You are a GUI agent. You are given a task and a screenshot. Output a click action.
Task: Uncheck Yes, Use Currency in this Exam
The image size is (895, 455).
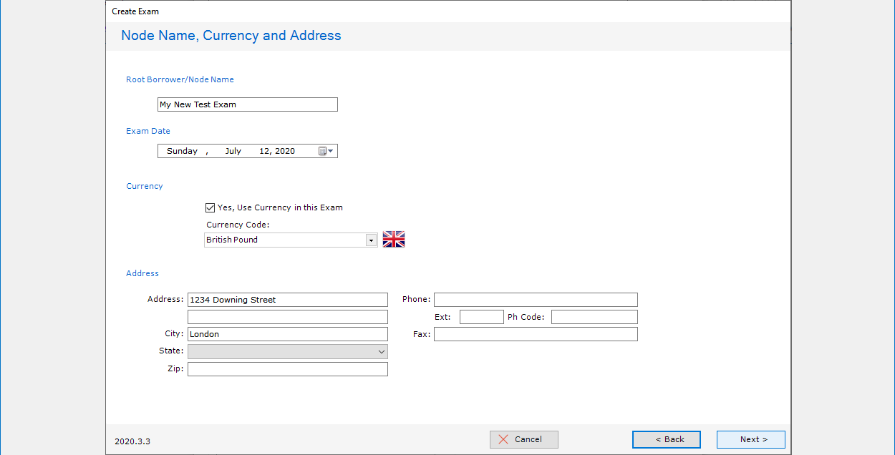[210, 207]
